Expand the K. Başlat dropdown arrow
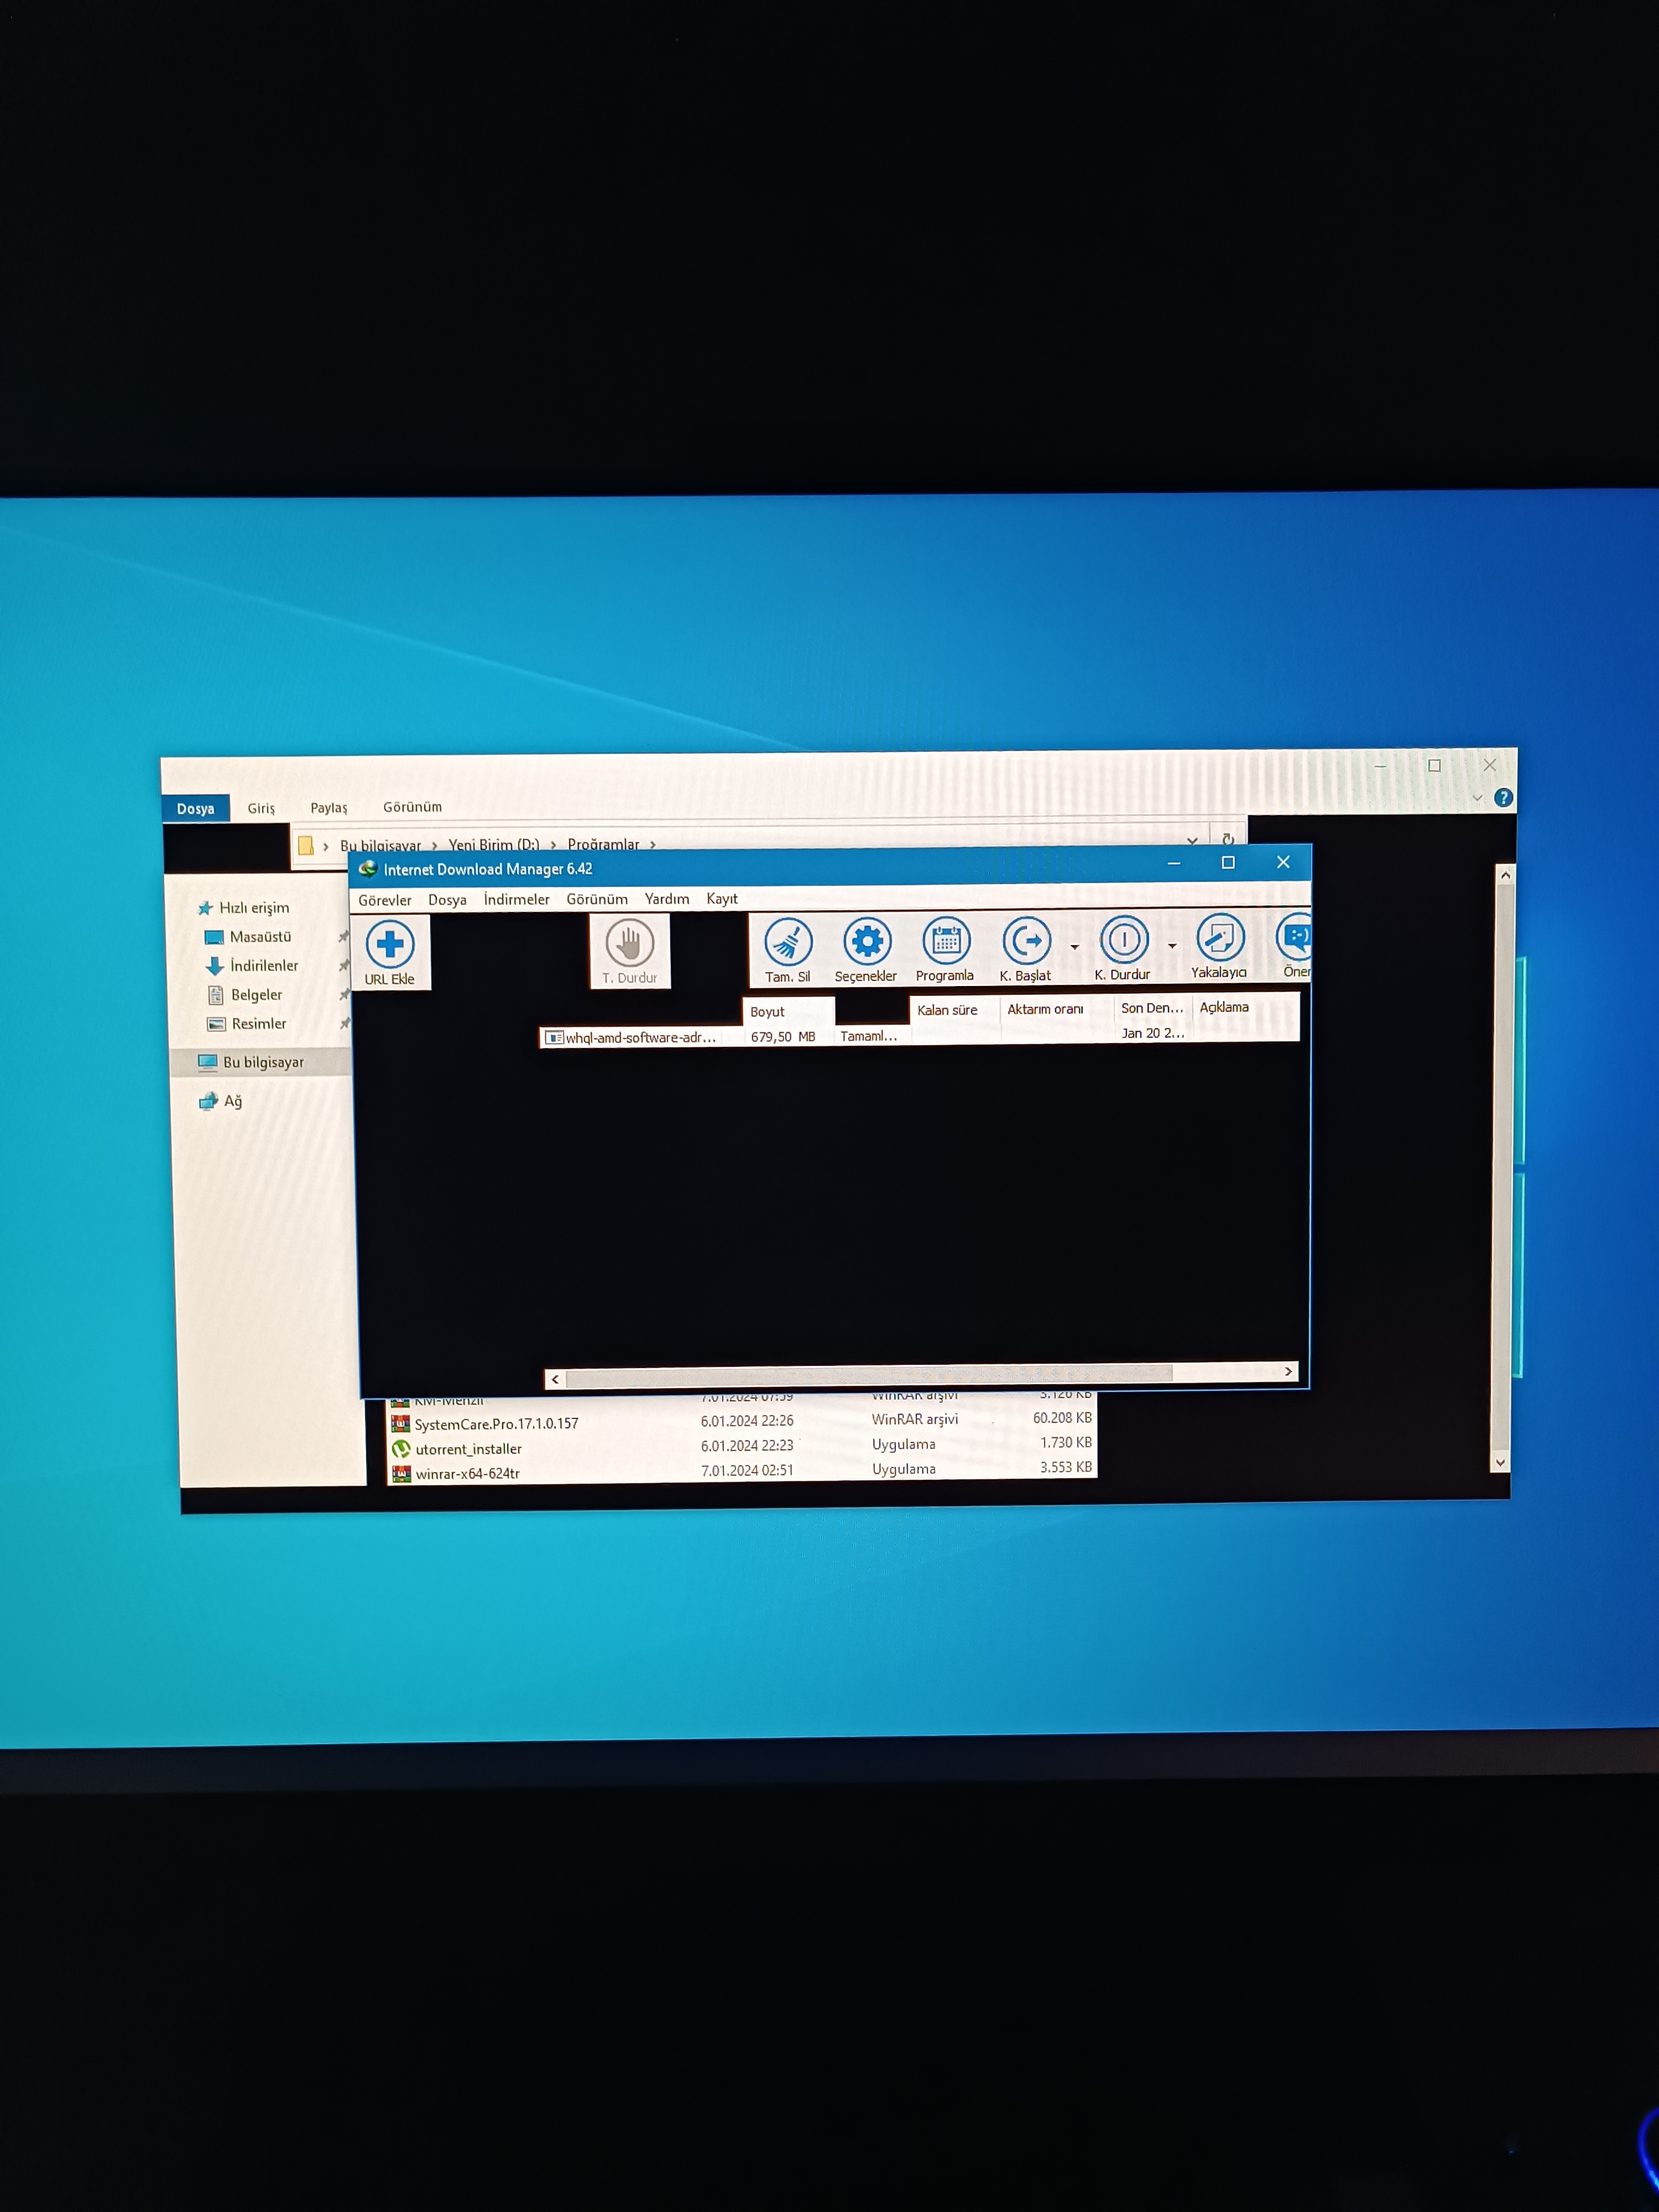Image resolution: width=1659 pixels, height=2212 pixels. (1075, 946)
